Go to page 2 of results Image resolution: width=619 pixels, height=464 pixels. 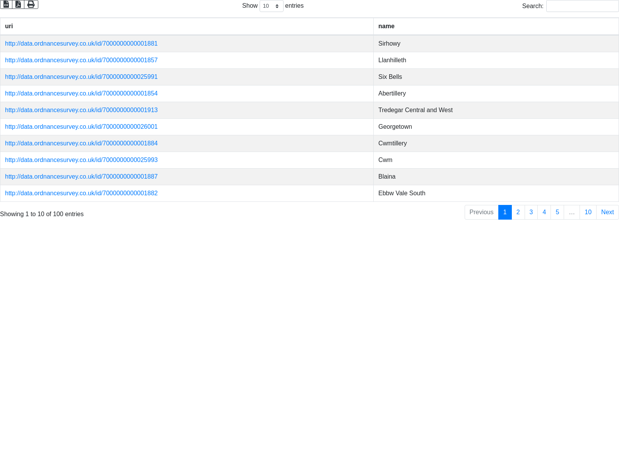[518, 212]
